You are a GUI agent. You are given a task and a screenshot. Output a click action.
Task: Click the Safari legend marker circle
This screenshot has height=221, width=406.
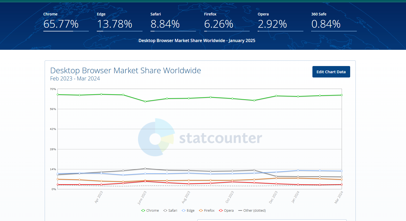click(x=165, y=210)
